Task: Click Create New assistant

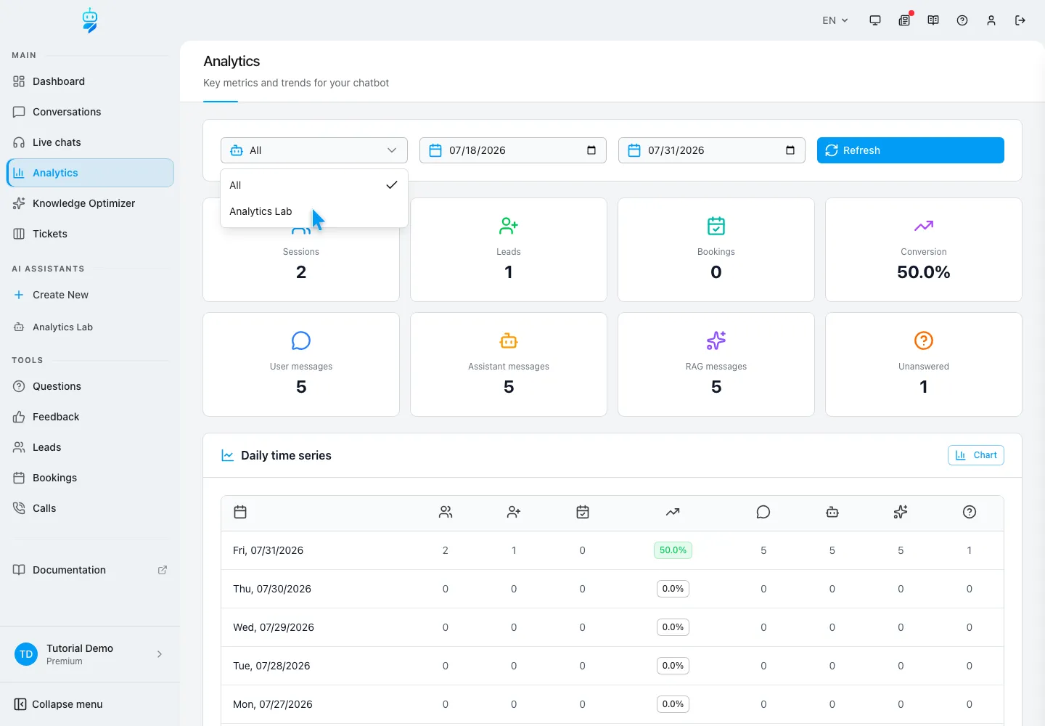Action: click(x=90, y=295)
